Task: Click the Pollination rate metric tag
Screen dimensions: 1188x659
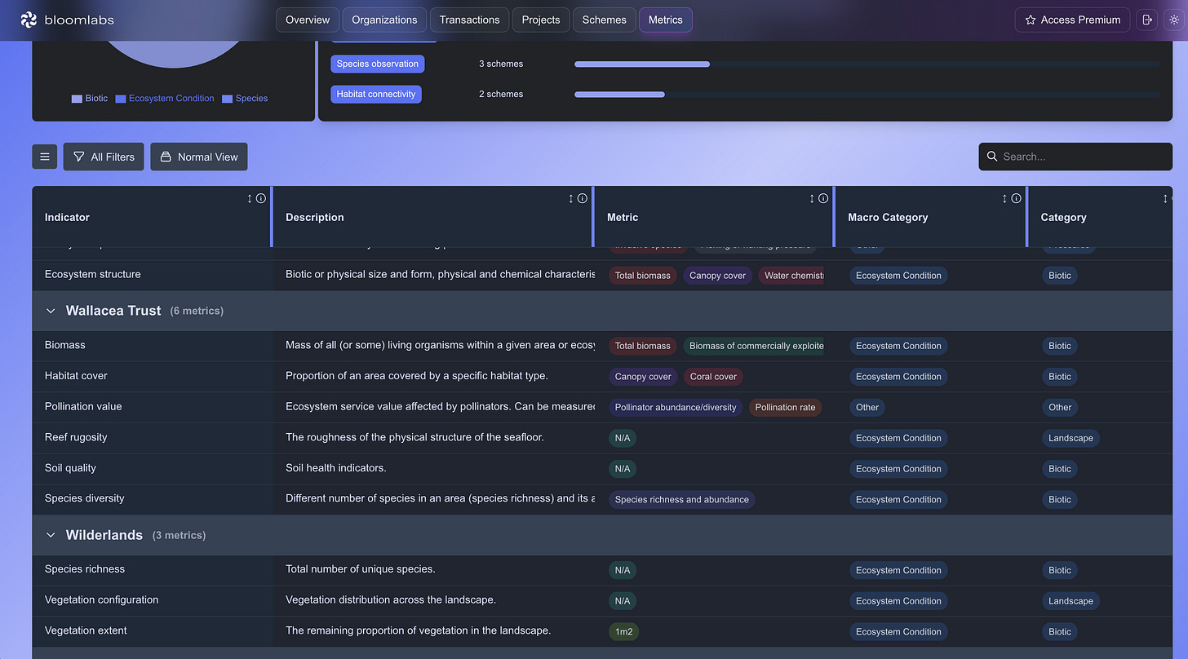Action: [x=785, y=408]
